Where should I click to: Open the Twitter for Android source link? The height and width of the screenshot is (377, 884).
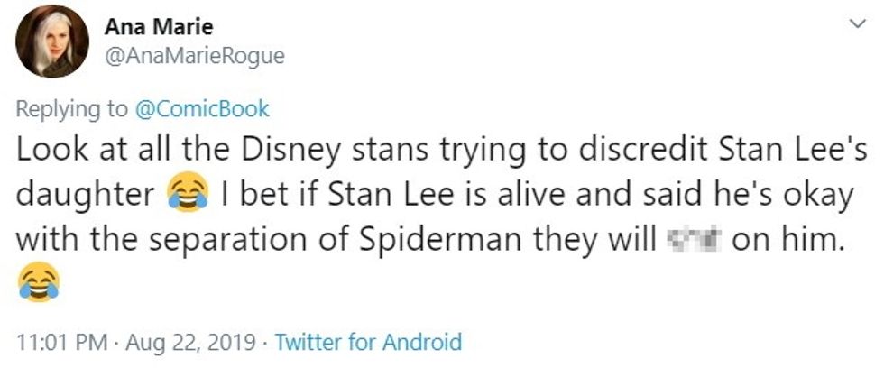pos(367,343)
